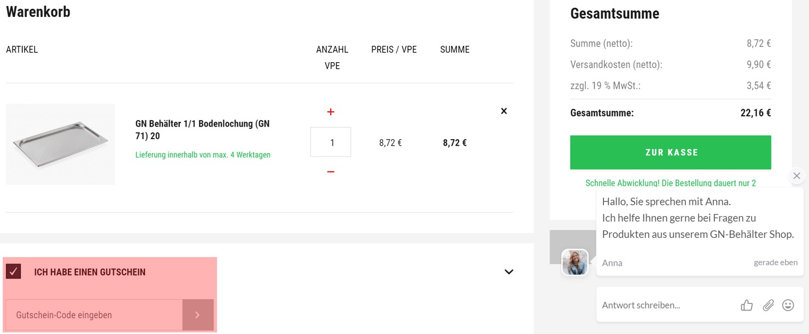Click the 'Zur Kasse' checkout button

pos(670,152)
